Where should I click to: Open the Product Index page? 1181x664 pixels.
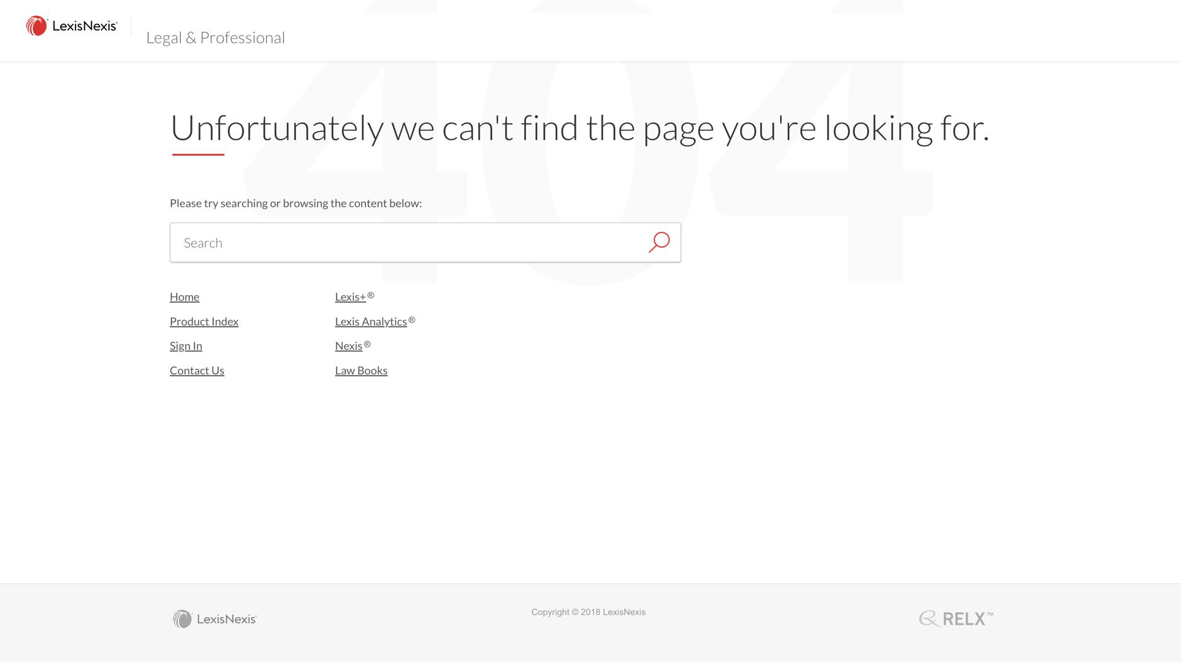204,322
